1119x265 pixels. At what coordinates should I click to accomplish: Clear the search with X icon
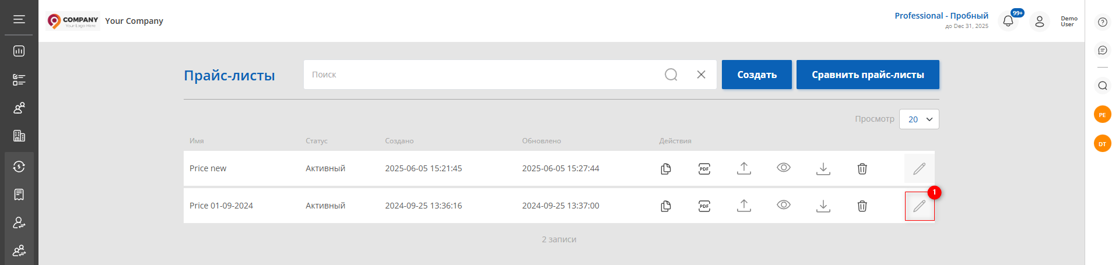pos(701,75)
